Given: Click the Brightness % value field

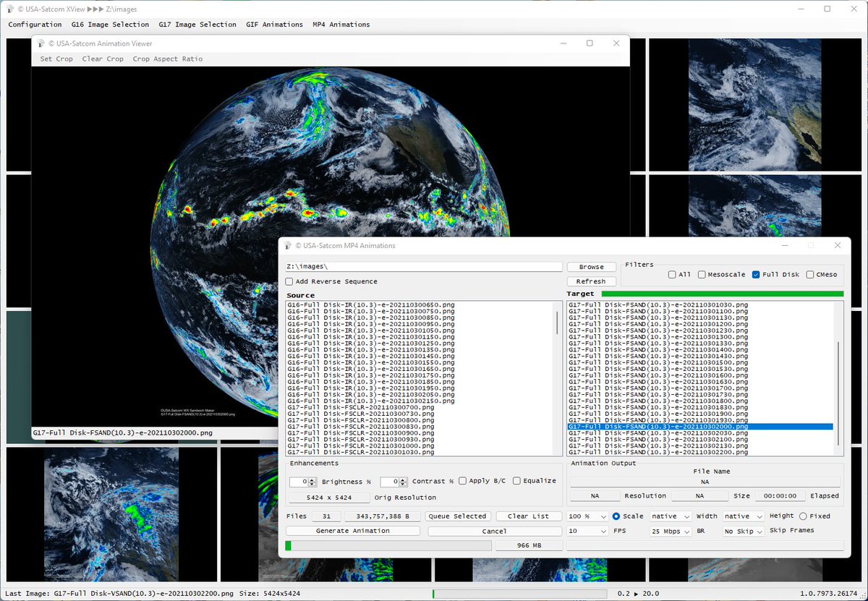Looking at the screenshot, I should (299, 482).
